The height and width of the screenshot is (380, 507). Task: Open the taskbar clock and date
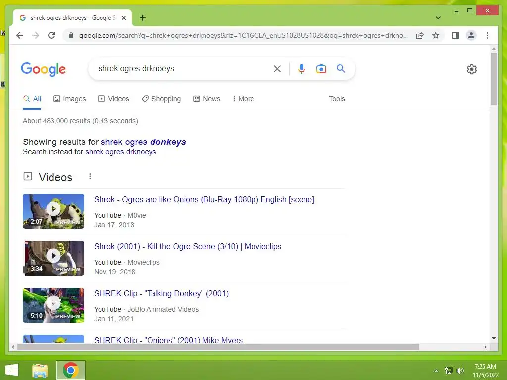point(485,371)
